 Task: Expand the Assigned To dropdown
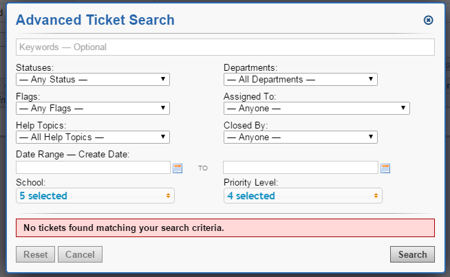317,108
